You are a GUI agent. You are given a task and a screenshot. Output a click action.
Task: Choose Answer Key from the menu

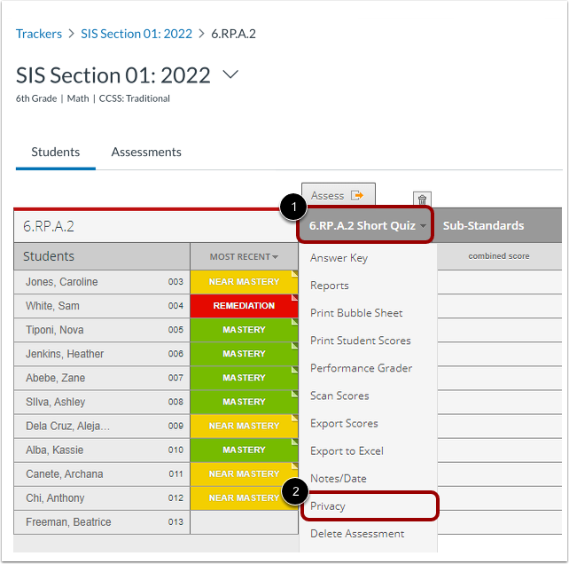[x=339, y=258]
